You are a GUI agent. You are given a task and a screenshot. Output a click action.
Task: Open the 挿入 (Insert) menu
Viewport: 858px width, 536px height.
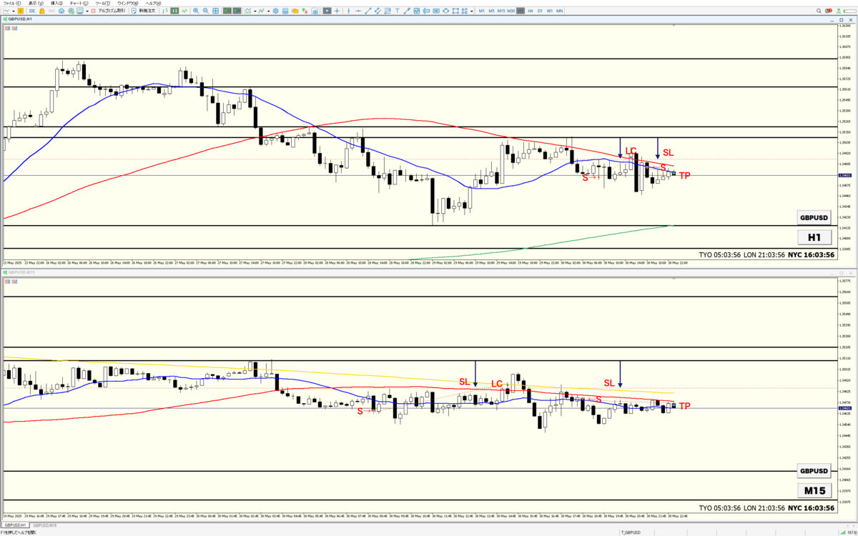coord(56,4)
